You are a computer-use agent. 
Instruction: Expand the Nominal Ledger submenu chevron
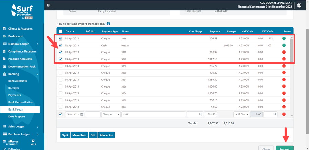point(38,44)
